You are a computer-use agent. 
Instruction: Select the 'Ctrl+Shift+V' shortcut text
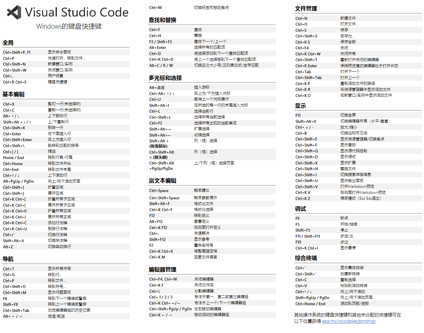[306, 187]
